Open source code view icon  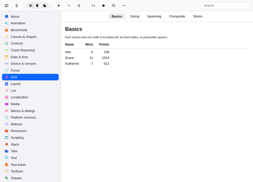pyautogui.click(x=93, y=6)
